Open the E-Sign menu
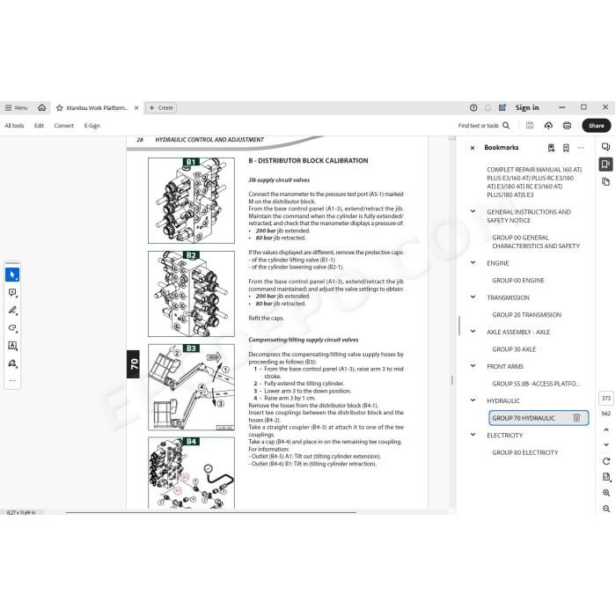This screenshot has height=616, width=616. (x=92, y=126)
